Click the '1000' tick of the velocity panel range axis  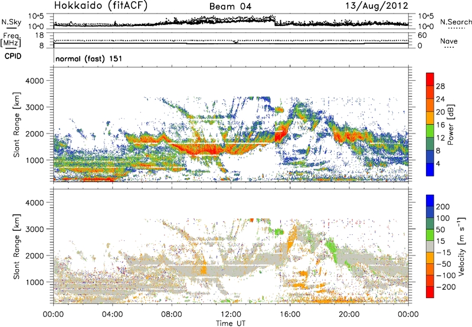point(34,282)
